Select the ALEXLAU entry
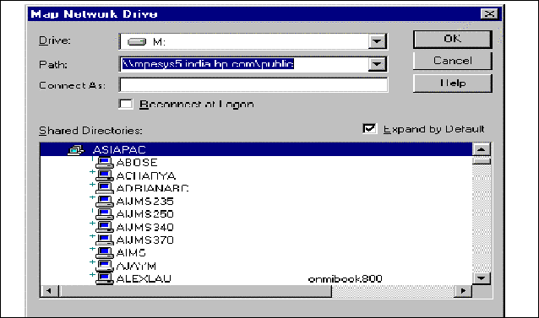The image size is (539, 318). 144,279
